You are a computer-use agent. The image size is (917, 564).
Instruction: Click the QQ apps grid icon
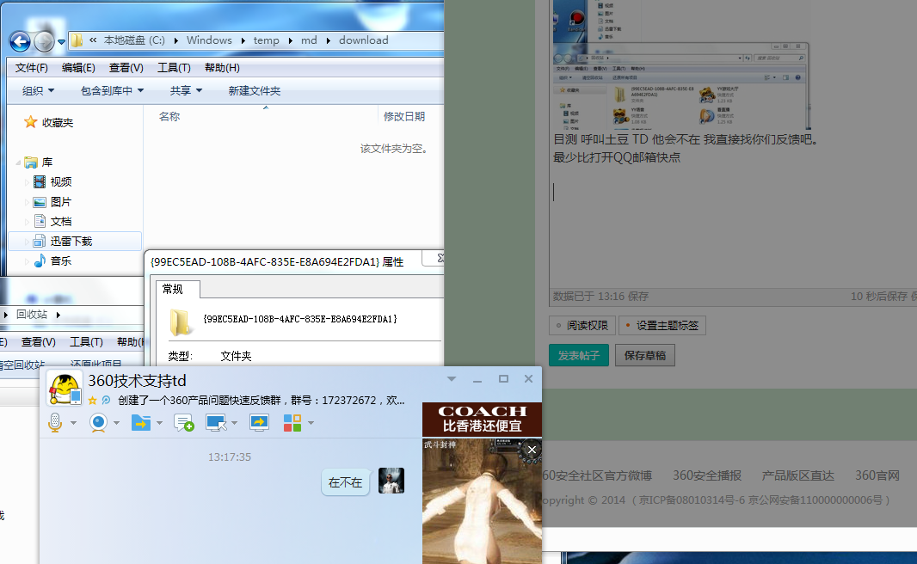tap(292, 422)
